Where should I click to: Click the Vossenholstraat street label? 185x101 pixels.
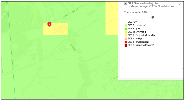point(70,13)
